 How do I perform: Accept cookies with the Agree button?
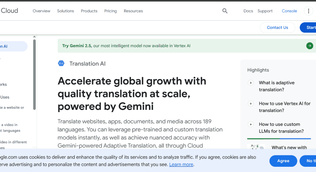tap(283, 161)
